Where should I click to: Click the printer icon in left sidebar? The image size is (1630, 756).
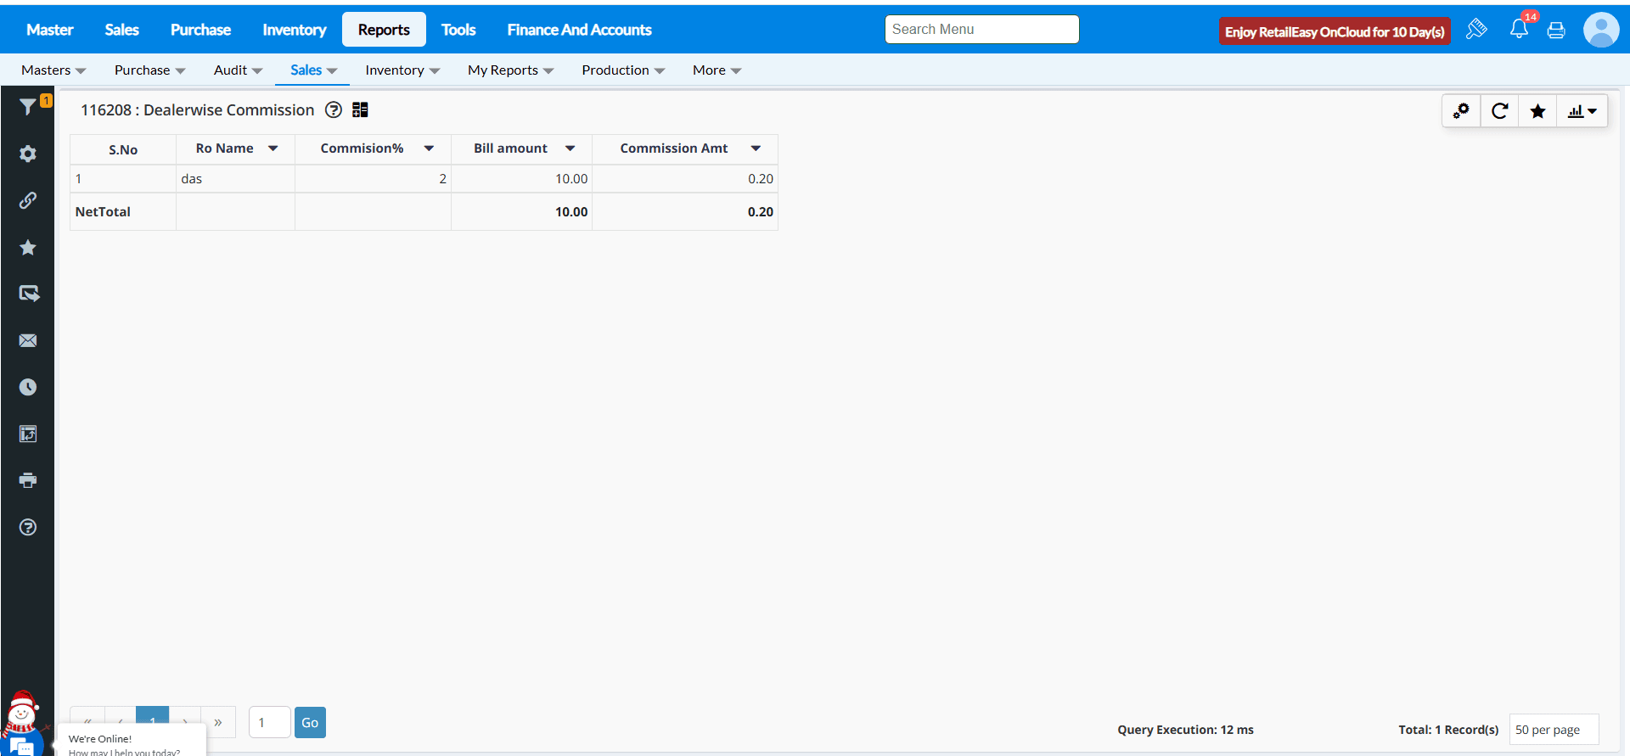coord(28,480)
